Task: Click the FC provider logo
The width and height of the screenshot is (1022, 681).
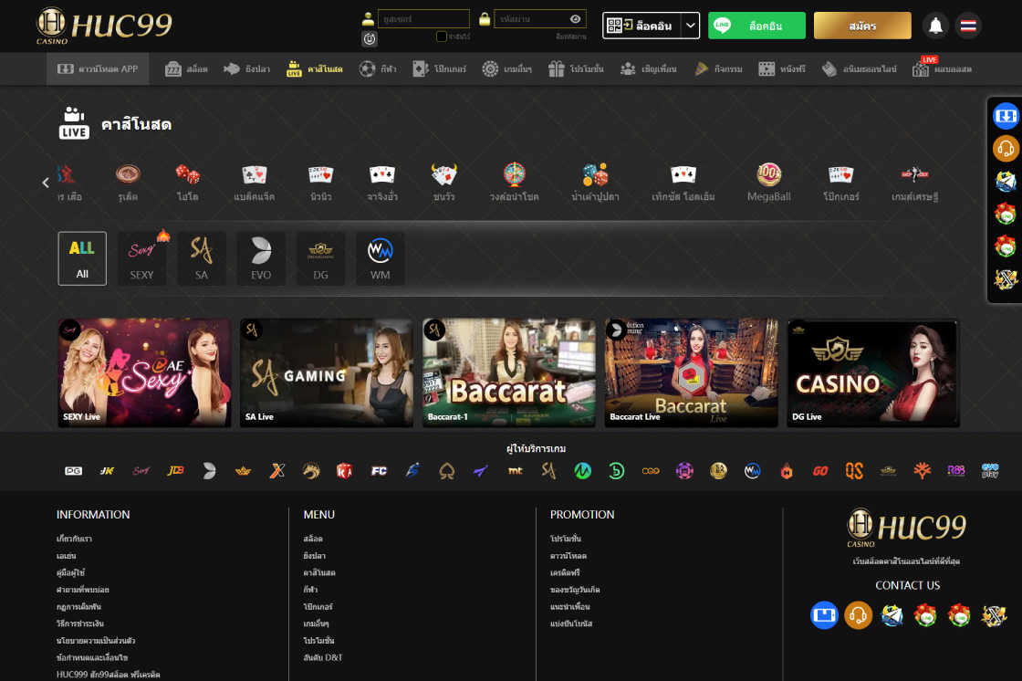Action: coord(379,471)
